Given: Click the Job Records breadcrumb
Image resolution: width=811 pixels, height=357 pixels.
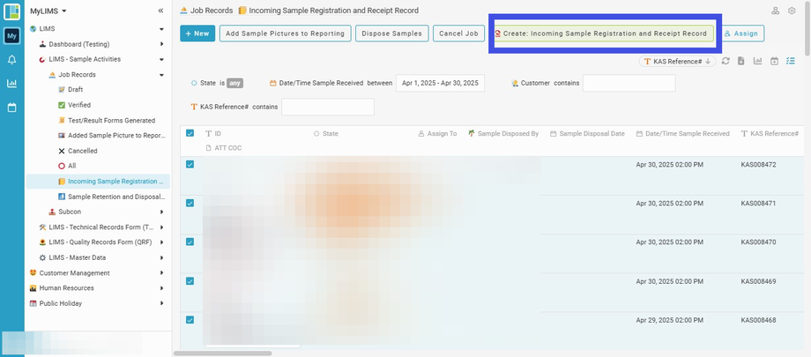Looking at the screenshot, I should click(x=206, y=11).
